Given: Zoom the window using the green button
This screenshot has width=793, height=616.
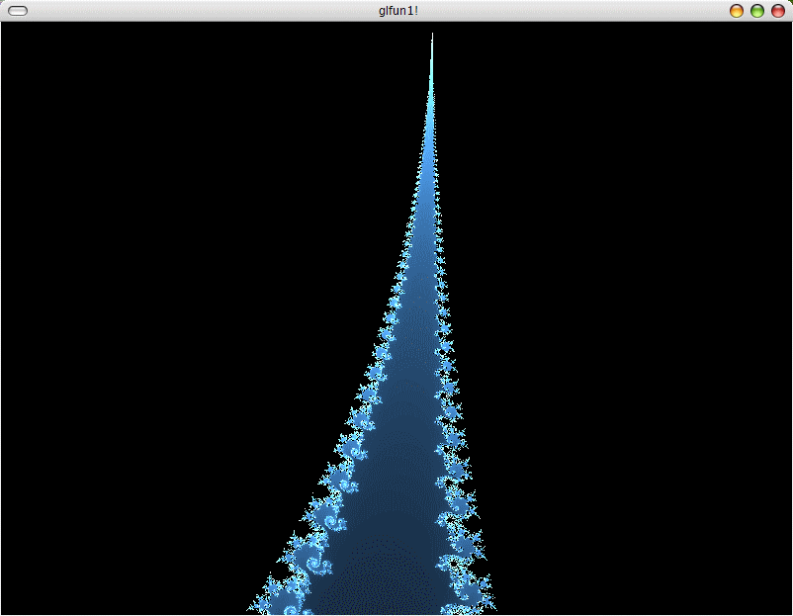Looking at the screenshot, I should 757,11.
